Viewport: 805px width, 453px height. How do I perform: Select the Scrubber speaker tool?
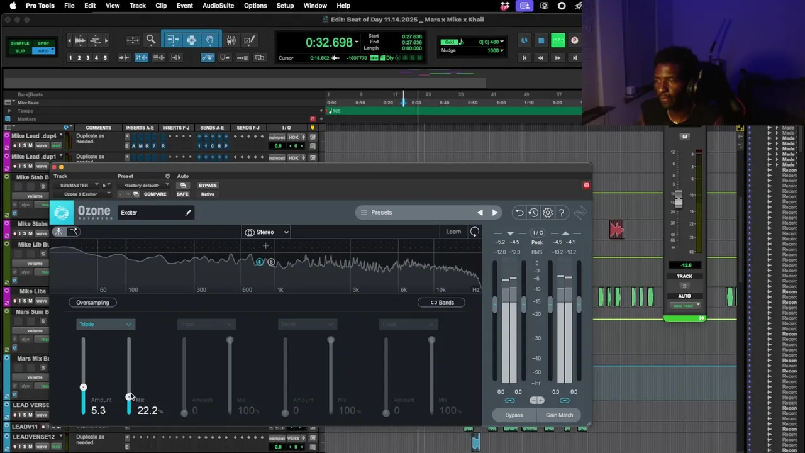[231, 40]
